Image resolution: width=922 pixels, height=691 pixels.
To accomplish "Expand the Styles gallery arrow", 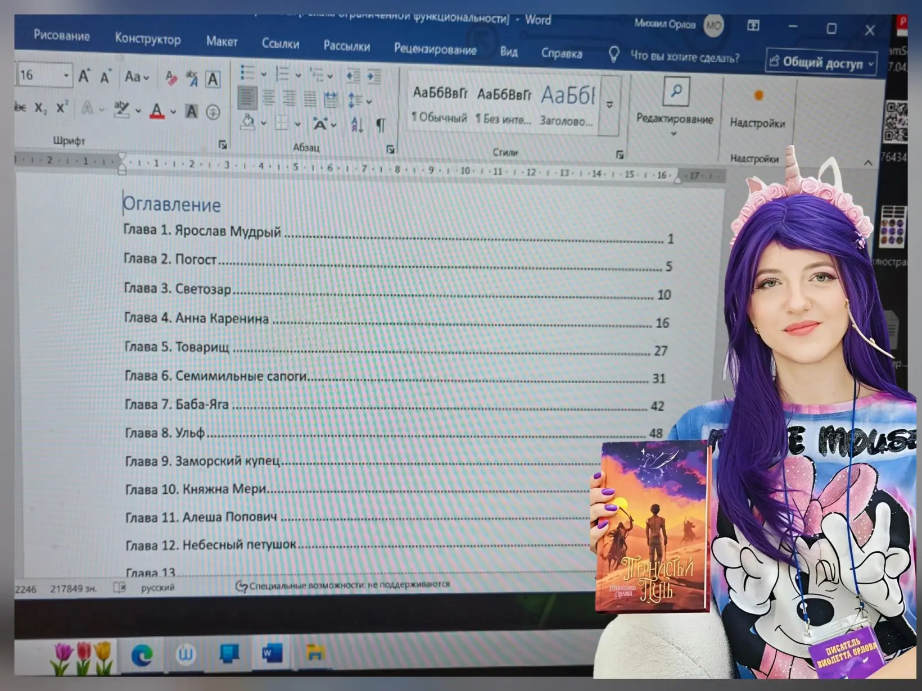I will pyautogui.click(x=609, y=105).
